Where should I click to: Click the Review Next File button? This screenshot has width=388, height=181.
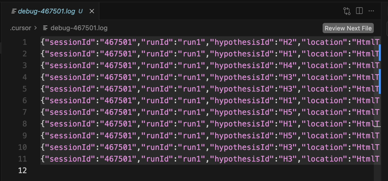[x=348, y=28]
